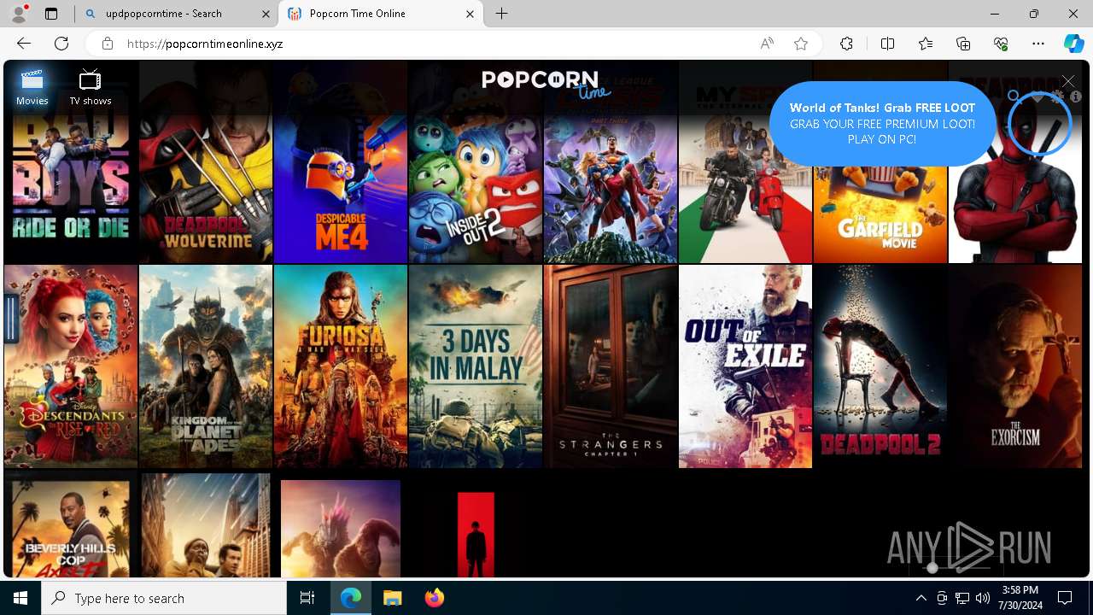Open the motorcycle and scooter movie poster
1093x615 pixels.
tap(745, 162)
